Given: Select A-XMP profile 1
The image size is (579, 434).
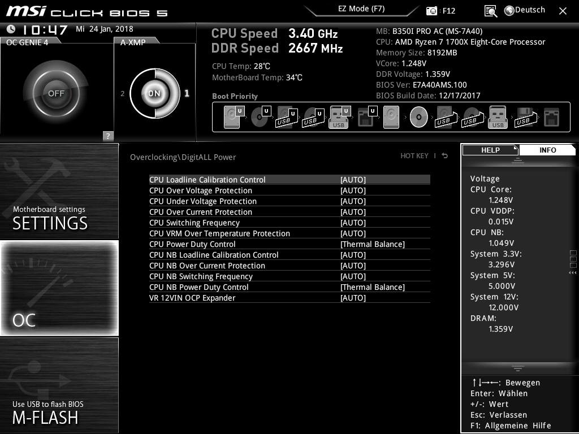Looking at the screenshot, I should click(x=187, y=93).
